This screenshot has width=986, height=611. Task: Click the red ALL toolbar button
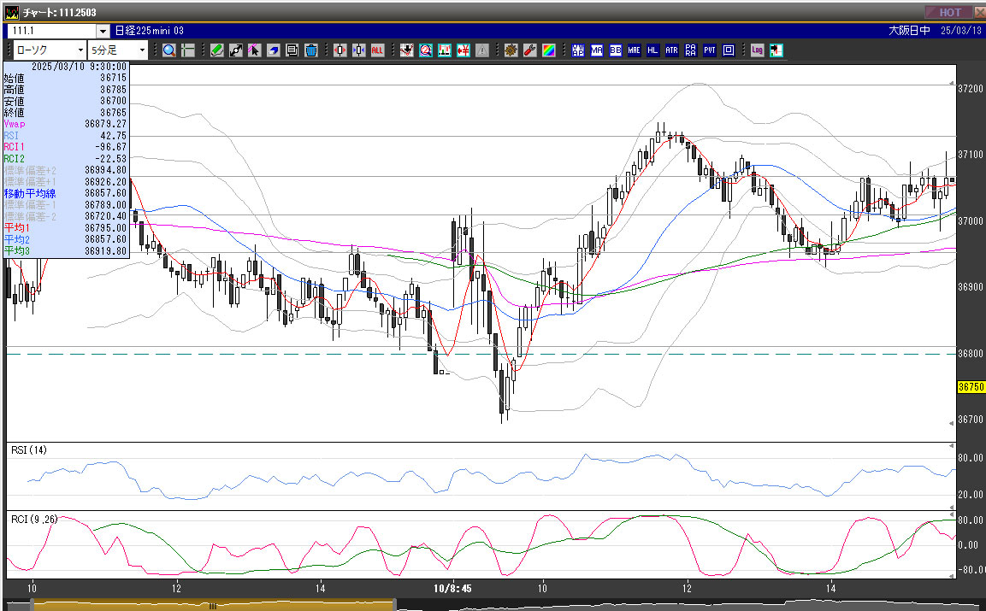(x=377, y=50)
